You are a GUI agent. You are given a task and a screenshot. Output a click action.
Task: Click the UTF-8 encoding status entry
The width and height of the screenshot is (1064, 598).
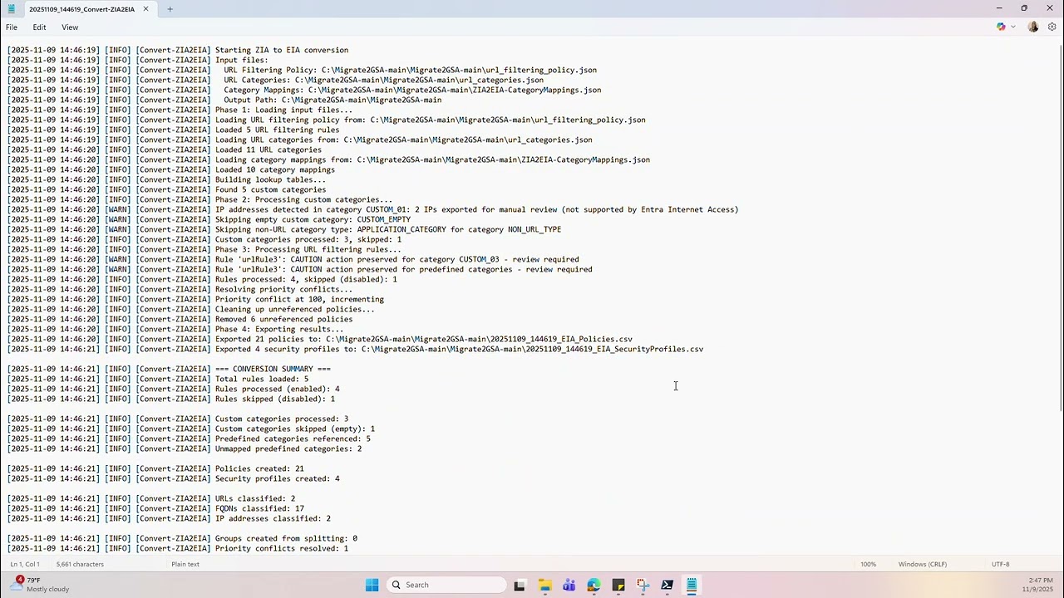pos(1000,564)
